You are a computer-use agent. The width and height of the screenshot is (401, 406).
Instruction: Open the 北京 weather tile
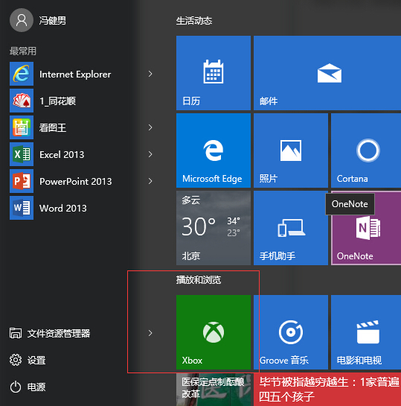pyautogui.click(x=214, y=228)
